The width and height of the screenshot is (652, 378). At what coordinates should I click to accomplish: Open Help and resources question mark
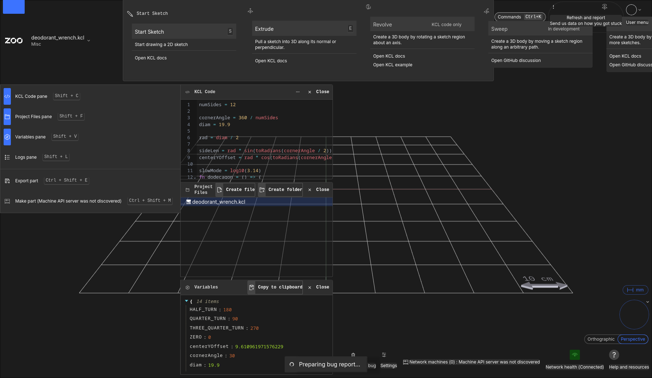click(614, 355)
